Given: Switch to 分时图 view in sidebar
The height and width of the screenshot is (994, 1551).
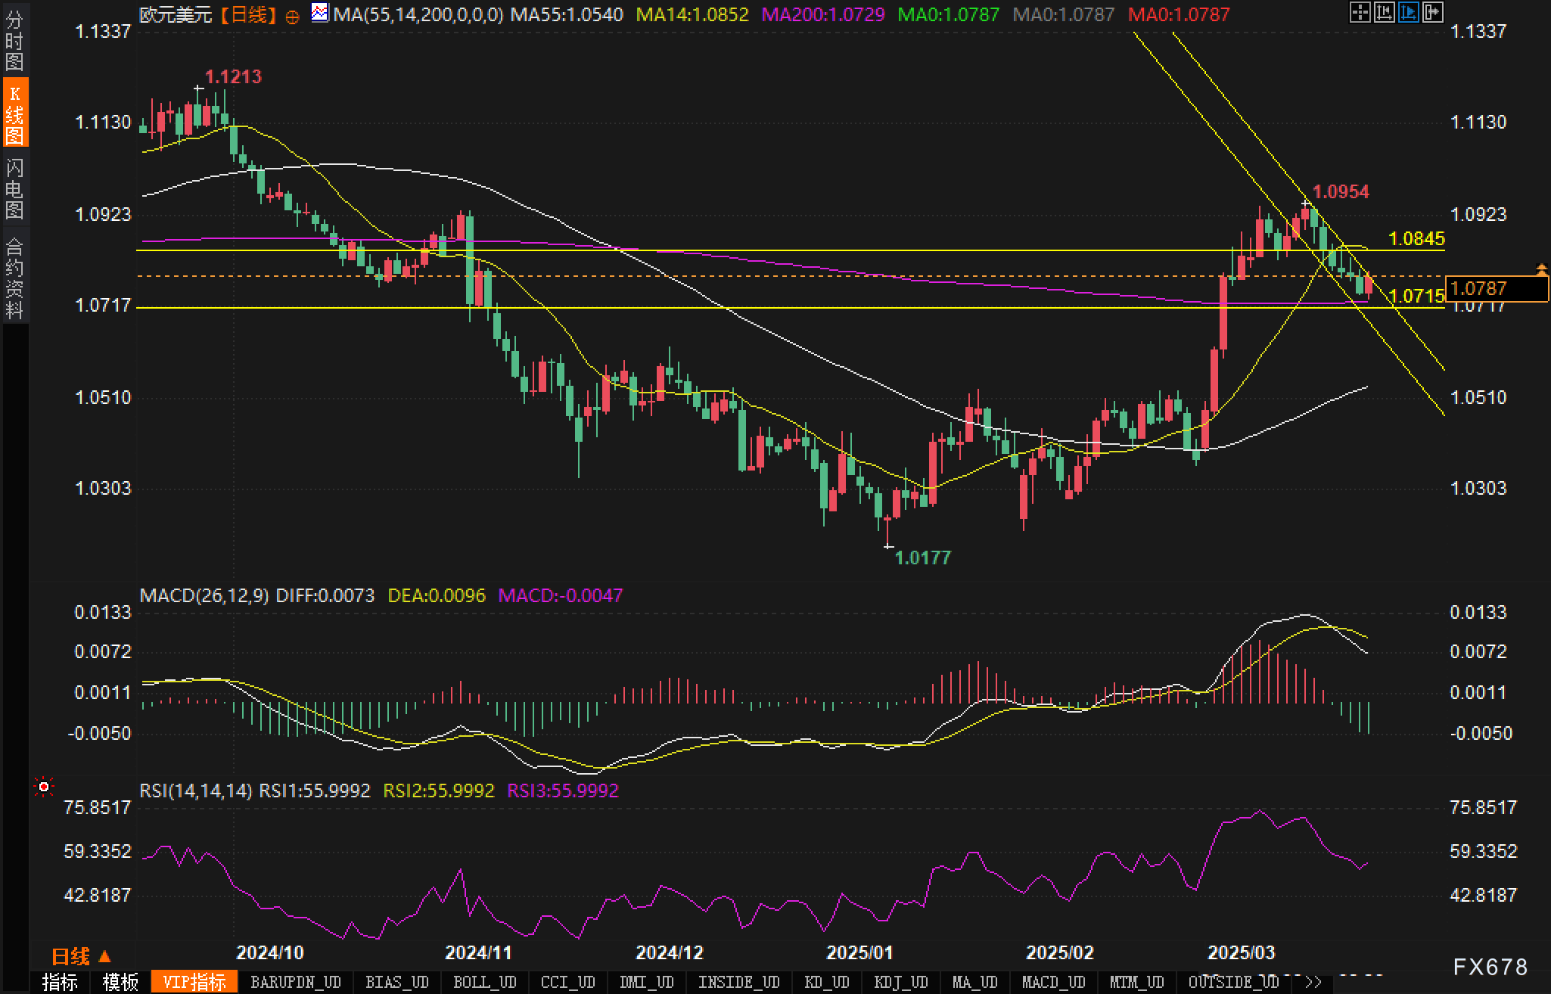Looking at the screenshot, I should click(x=14, y=41).
